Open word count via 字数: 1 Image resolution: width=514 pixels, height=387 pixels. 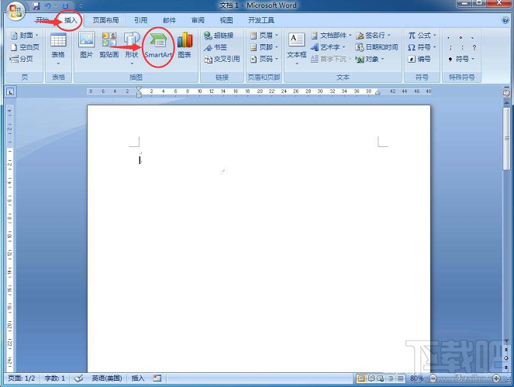55,378
